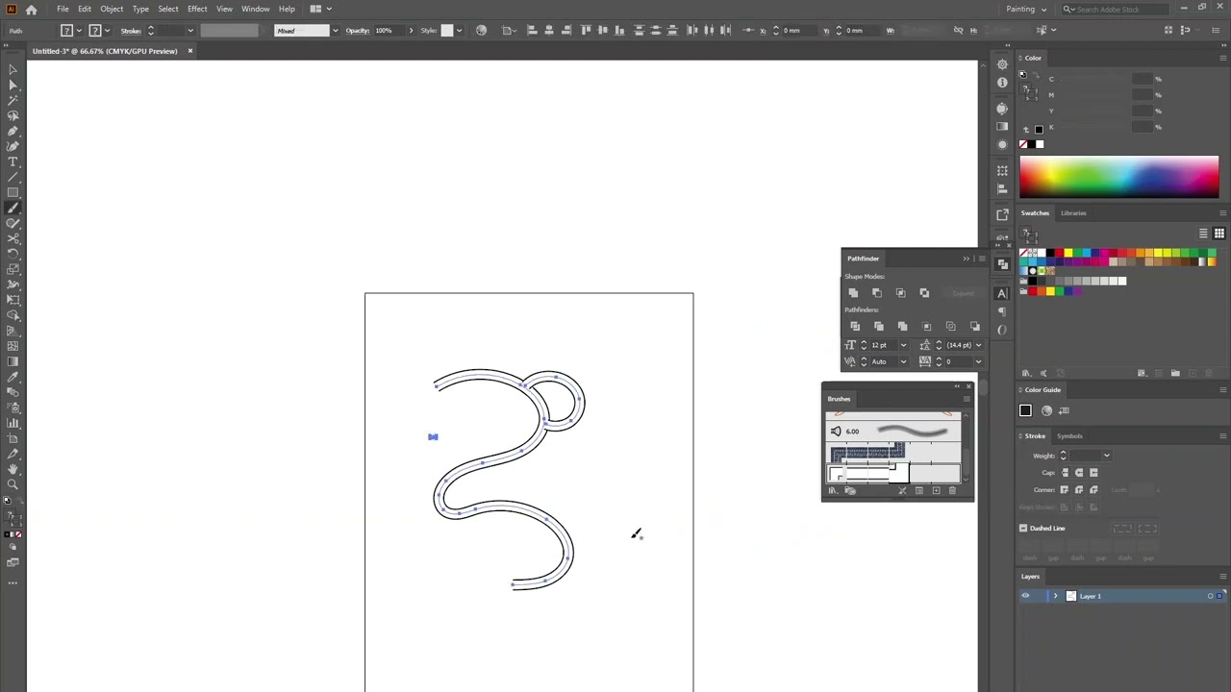Select the Direct Selection tool
Viewport: 1231px width, 692px height.
13,85
